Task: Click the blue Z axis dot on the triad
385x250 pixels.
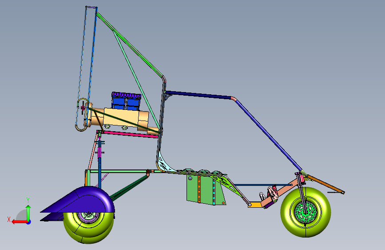Action: (x=29, y=222)
